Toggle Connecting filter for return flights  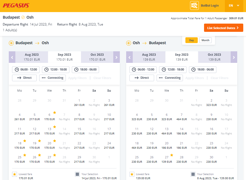(170, 78)
